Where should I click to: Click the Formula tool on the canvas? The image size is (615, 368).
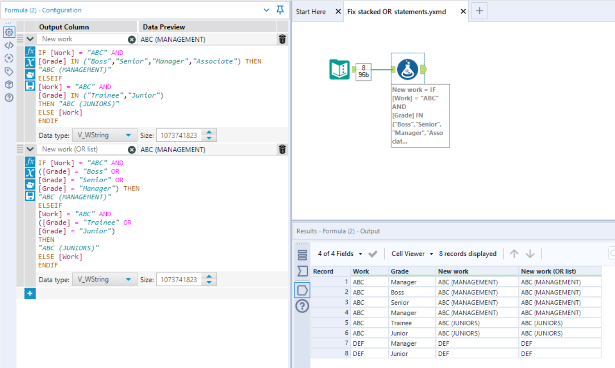coord(407,69)
